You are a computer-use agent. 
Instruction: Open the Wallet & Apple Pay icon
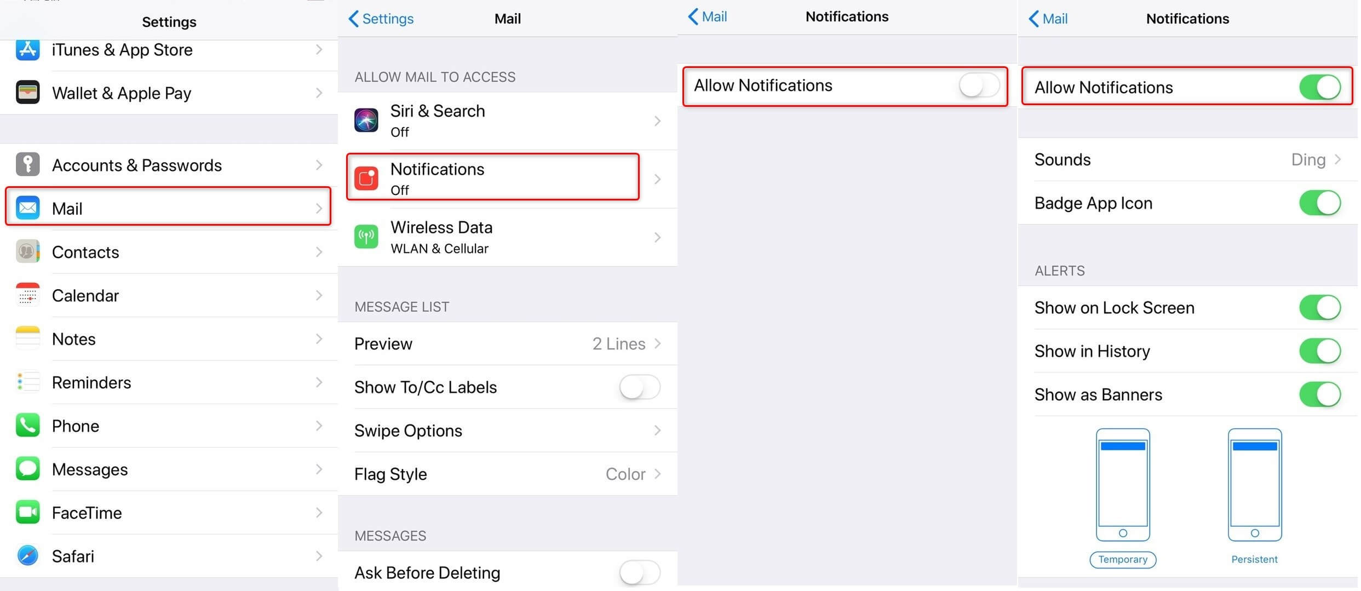click(x=27, y=92)
